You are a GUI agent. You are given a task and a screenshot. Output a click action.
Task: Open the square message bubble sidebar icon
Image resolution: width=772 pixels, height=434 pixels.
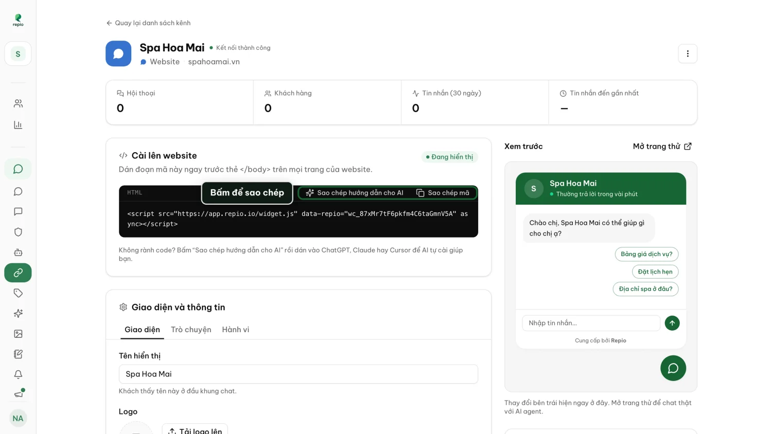point(18,211)
